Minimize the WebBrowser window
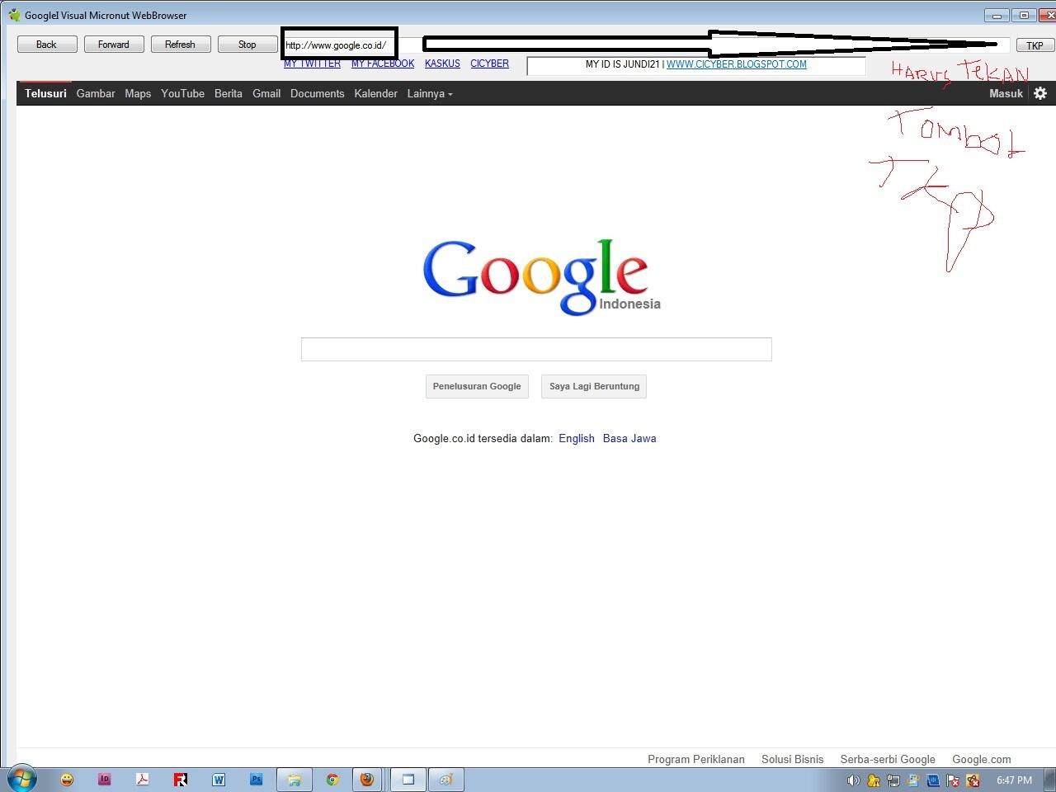Viewport: 1056px width, 792px height. [997, 15]
